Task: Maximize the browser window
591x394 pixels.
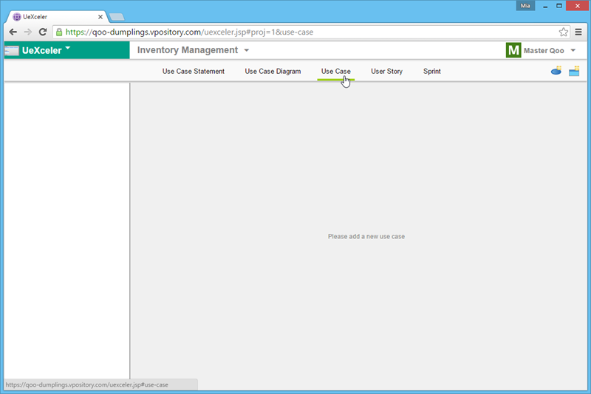Action: (x=559, y=6)
